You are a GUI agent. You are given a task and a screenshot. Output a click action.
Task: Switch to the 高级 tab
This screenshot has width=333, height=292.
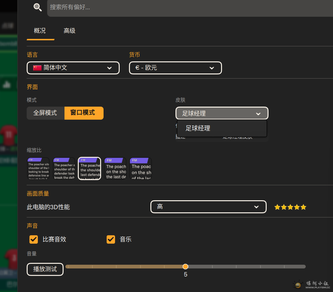click(69, 31)
